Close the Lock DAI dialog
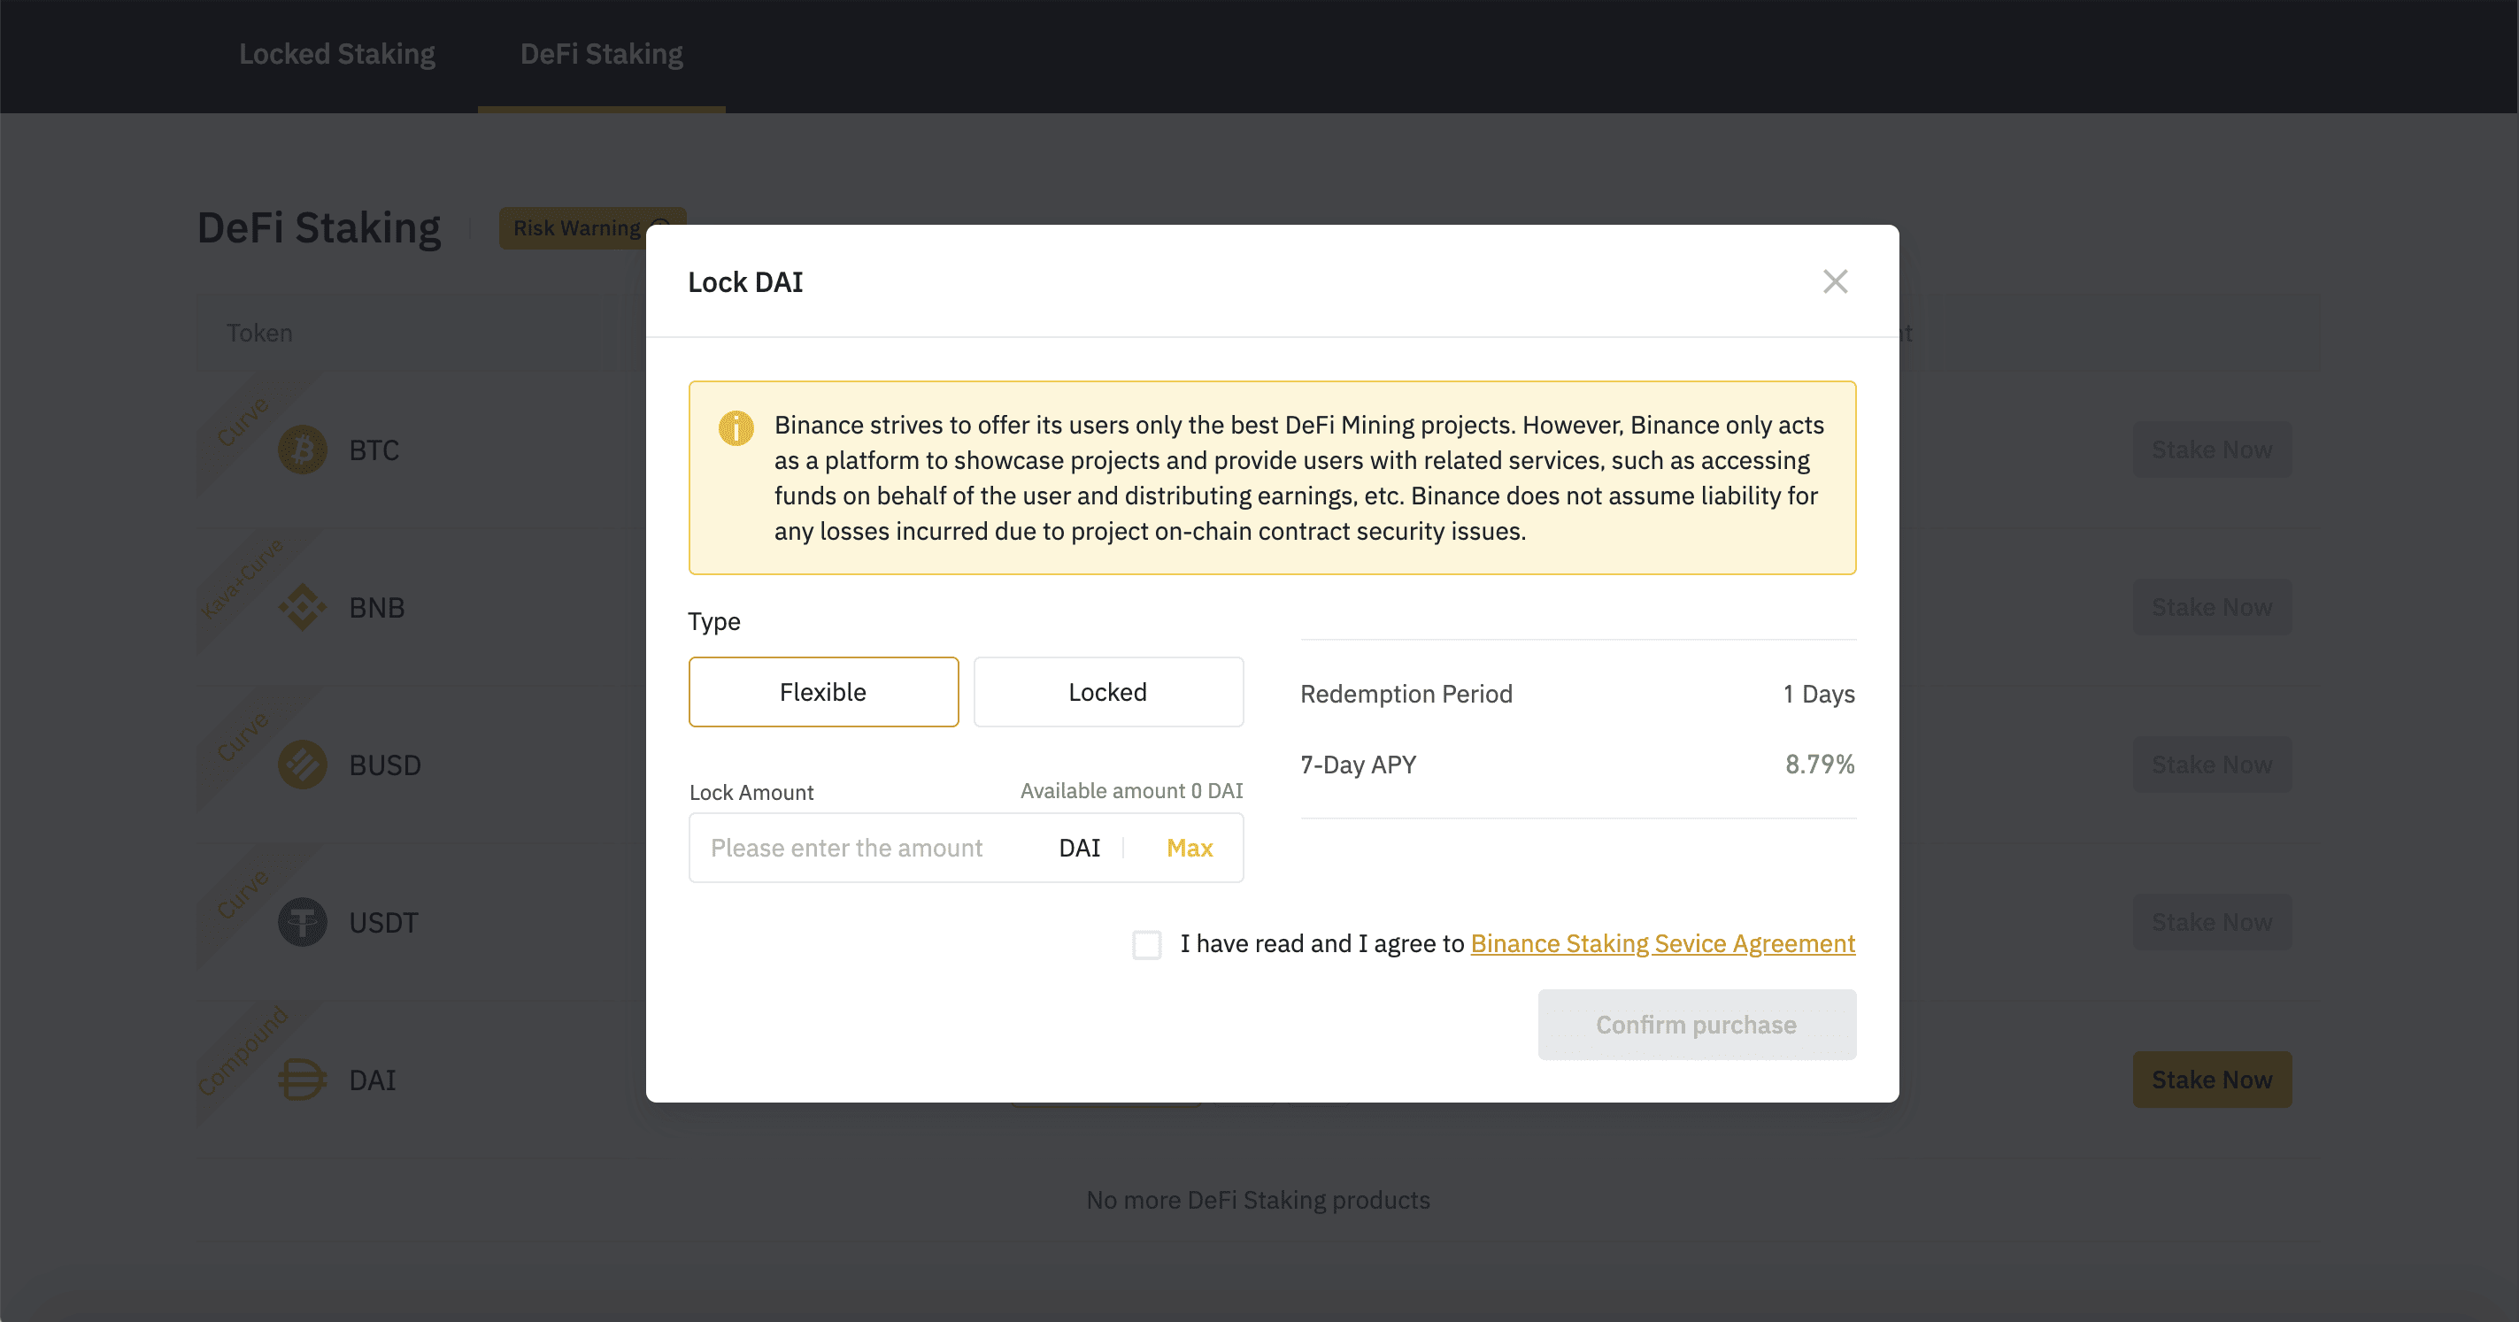 (1835, 281)
